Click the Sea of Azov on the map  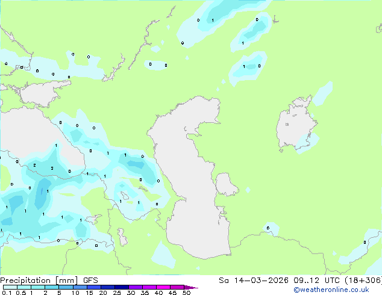tap(42, 94)
